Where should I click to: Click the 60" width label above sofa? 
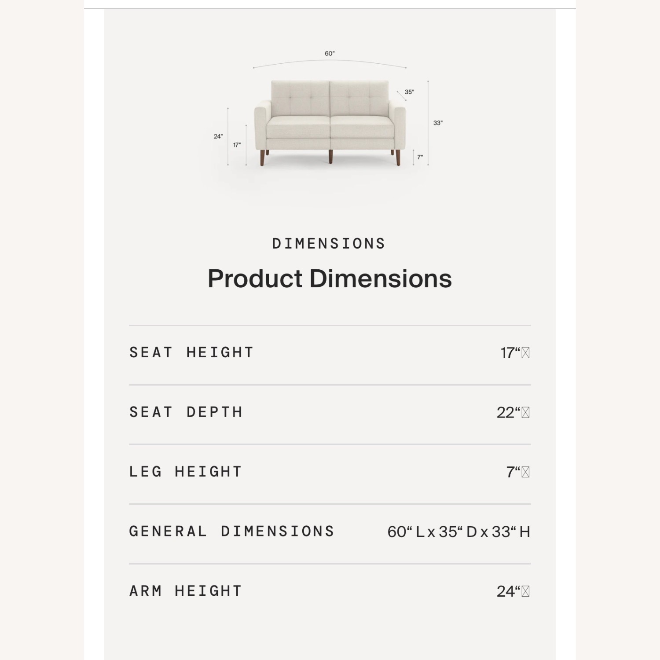point(330,54)
